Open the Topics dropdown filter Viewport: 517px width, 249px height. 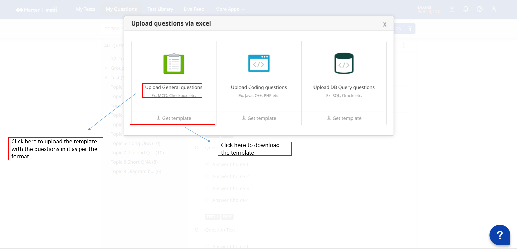pyautogui.click(x=114, y=29)
